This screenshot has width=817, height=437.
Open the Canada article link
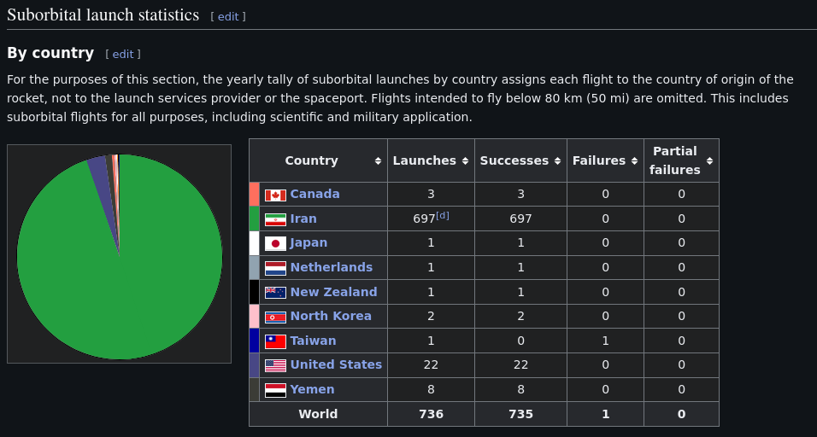314,194
